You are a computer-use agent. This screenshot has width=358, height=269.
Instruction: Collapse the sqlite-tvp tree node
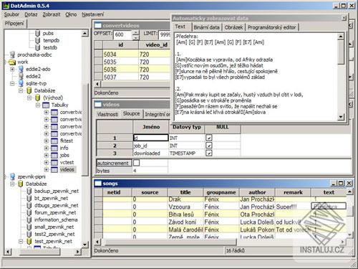coord(12,84)
